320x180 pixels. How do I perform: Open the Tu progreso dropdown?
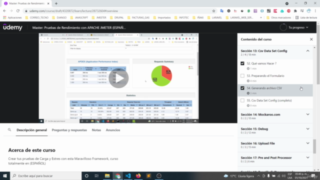point(298,27)
